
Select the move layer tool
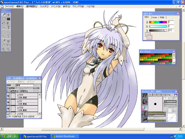8,15
